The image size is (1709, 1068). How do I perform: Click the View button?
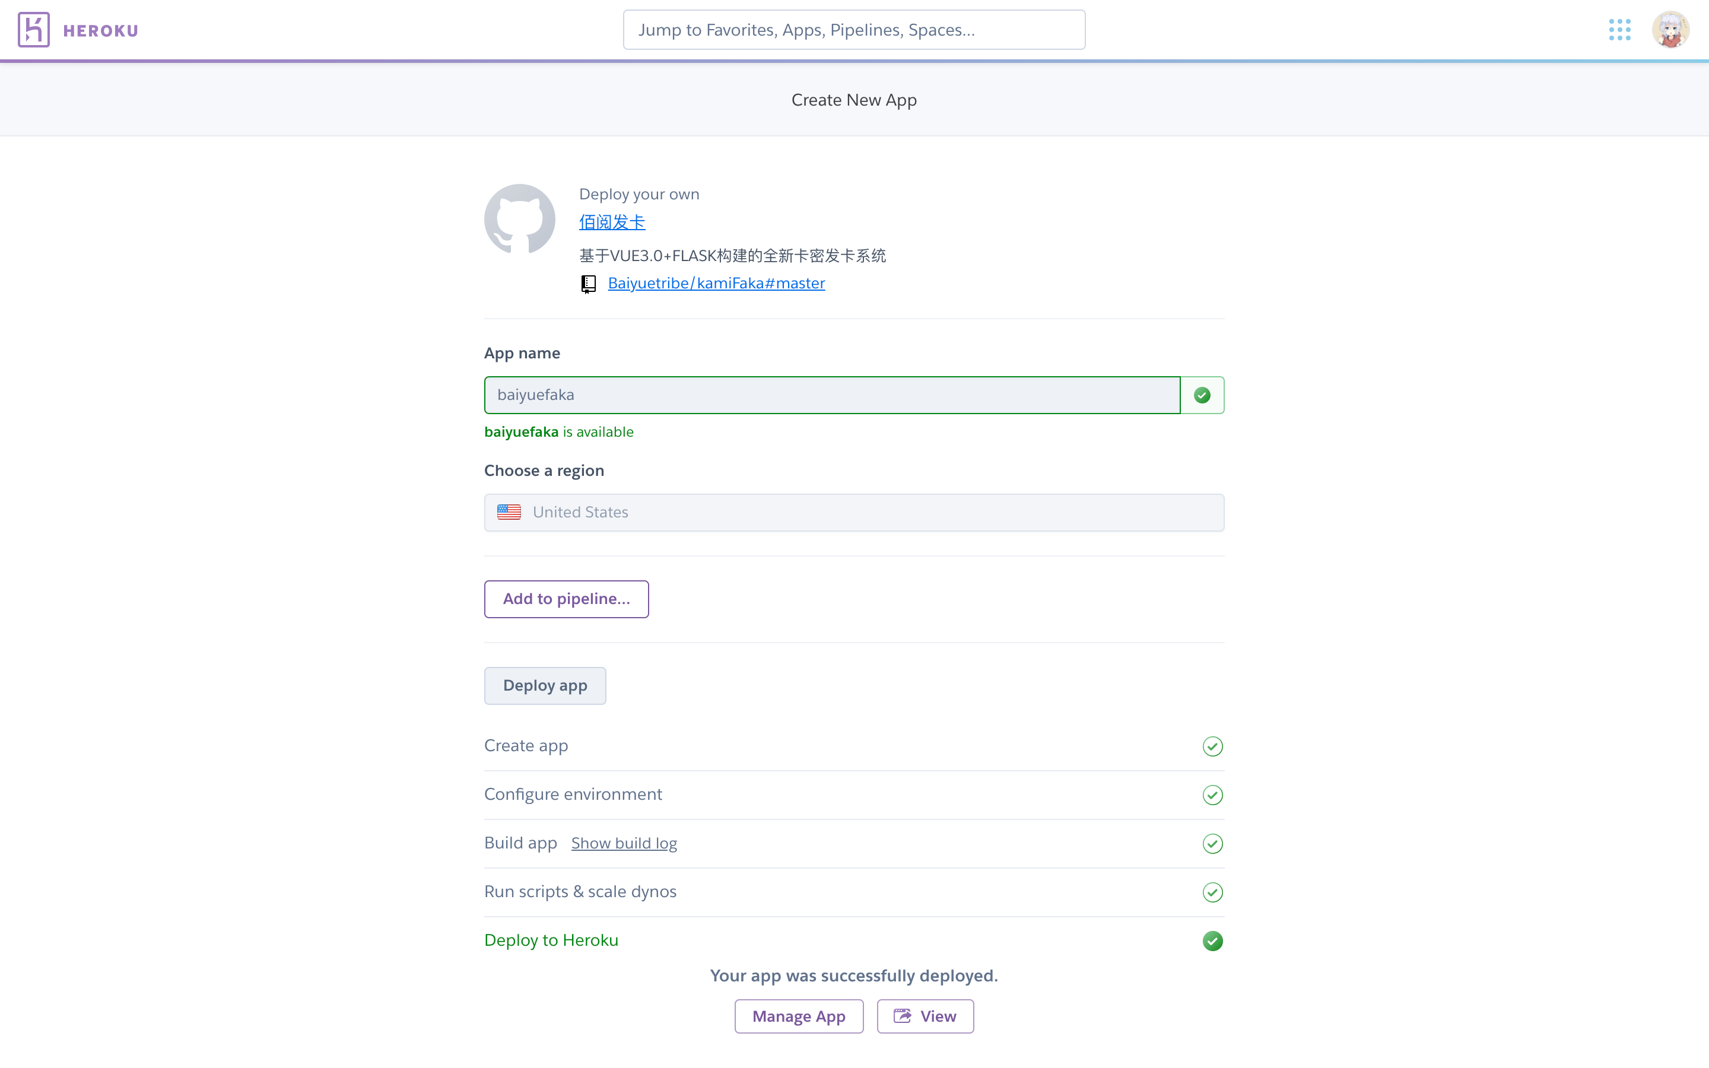(925, 1016)
